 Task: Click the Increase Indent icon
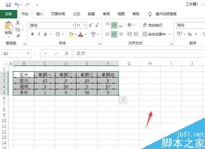(136, 34)
